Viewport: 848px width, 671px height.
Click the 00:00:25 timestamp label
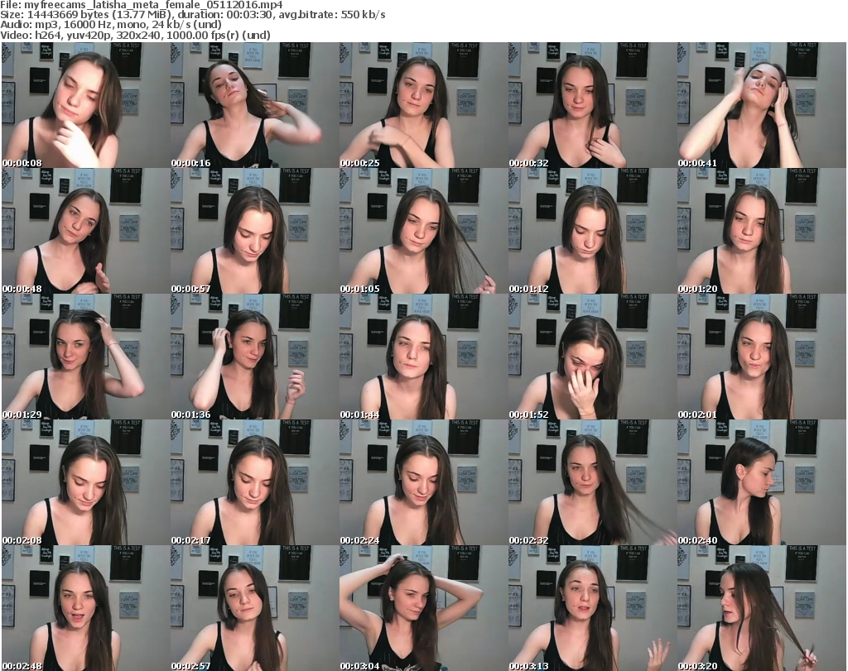click(x=359, y=163)
